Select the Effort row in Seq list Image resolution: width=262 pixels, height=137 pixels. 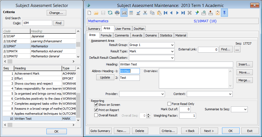click(39, 79)
